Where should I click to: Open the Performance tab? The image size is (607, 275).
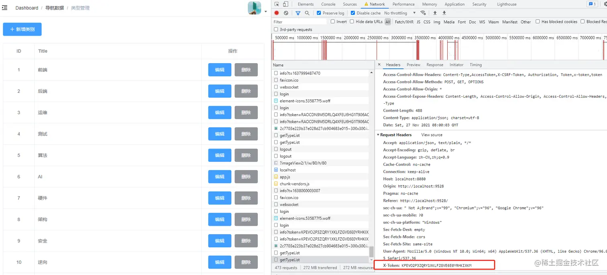pyautogui.click(x=403, y=4)
